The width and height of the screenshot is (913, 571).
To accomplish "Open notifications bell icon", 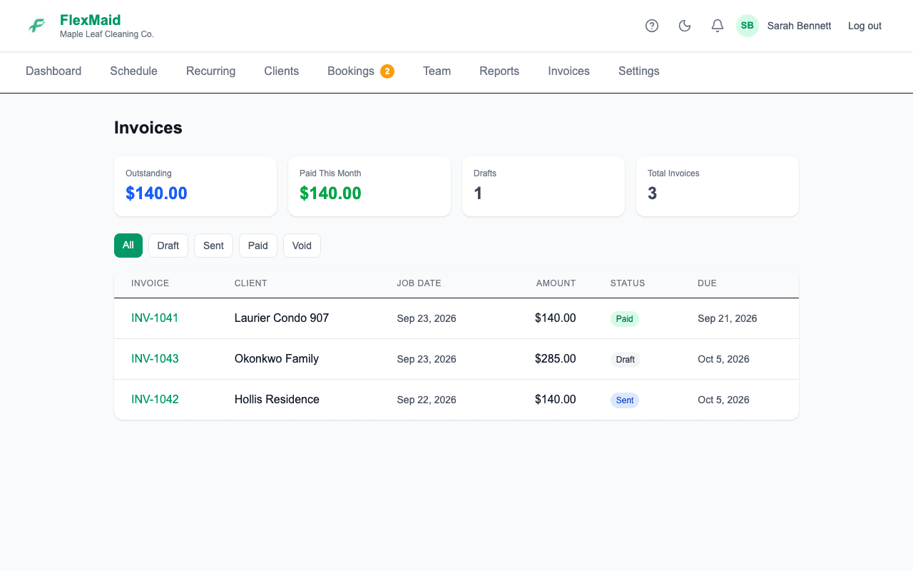I will point(718,26).
